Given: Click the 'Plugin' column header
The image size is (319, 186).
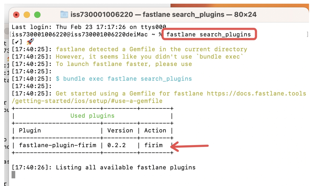Looking at the screenshot, I should 30,130.
